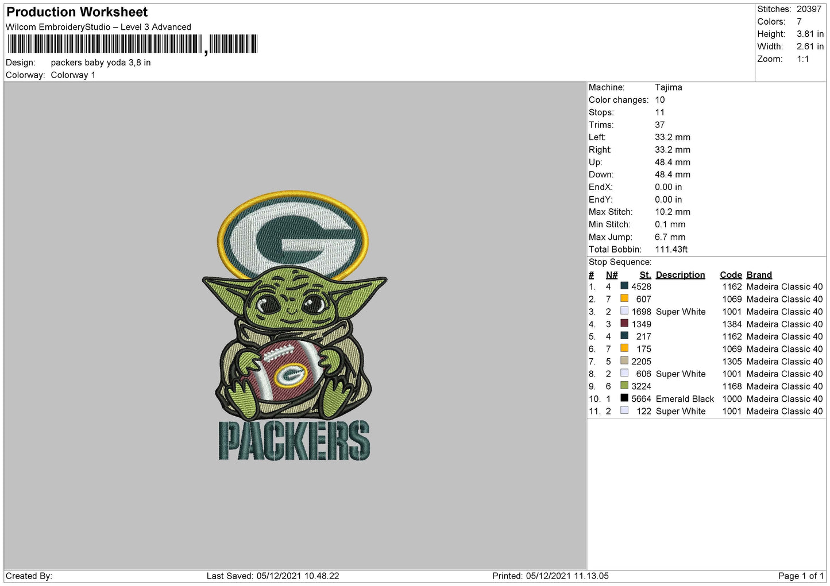Screen dimensions: 830x586
Task: Click the thread code 1384
Action: coord(732,324)
